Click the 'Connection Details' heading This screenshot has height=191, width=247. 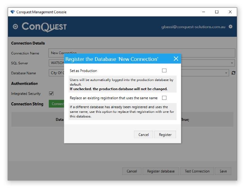(28, 43)
